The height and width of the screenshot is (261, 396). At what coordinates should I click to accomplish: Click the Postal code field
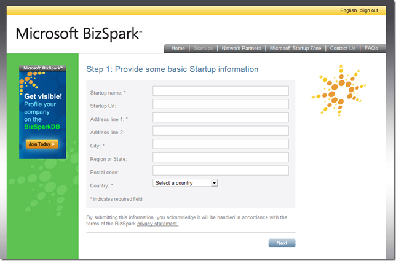pos(221,171)
